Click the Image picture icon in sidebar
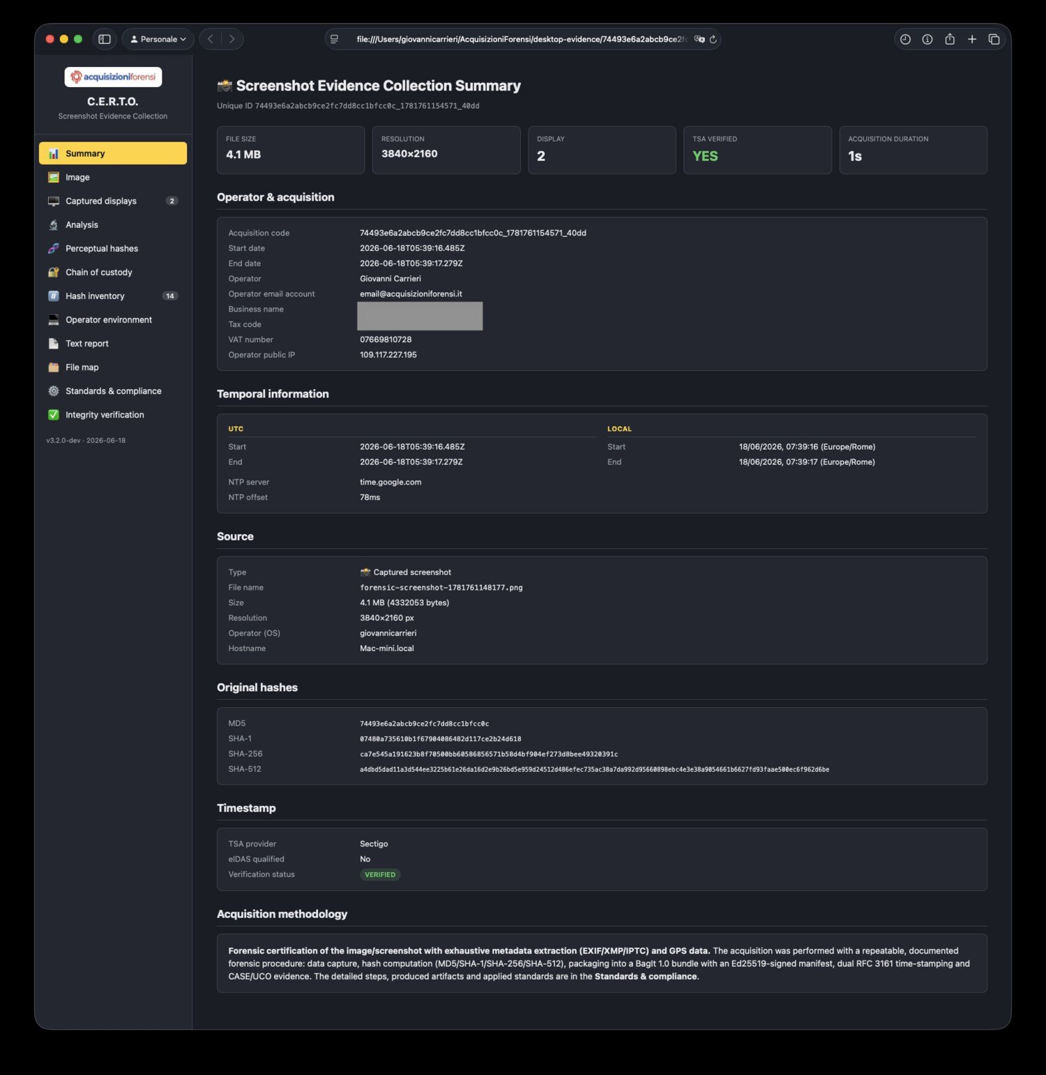Screen dimensions: 1046x1075 click(x=53, y=177)
